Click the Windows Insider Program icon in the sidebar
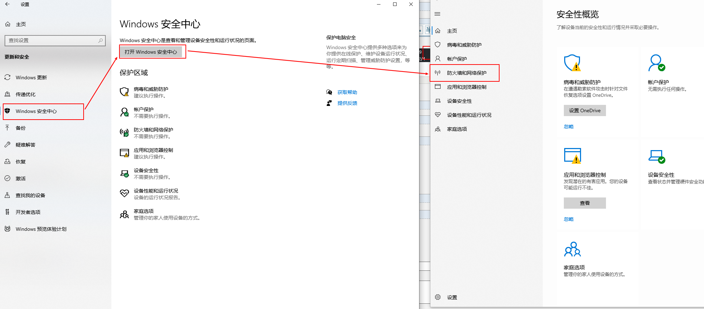 pyautogui.click(x=7, y=229)
